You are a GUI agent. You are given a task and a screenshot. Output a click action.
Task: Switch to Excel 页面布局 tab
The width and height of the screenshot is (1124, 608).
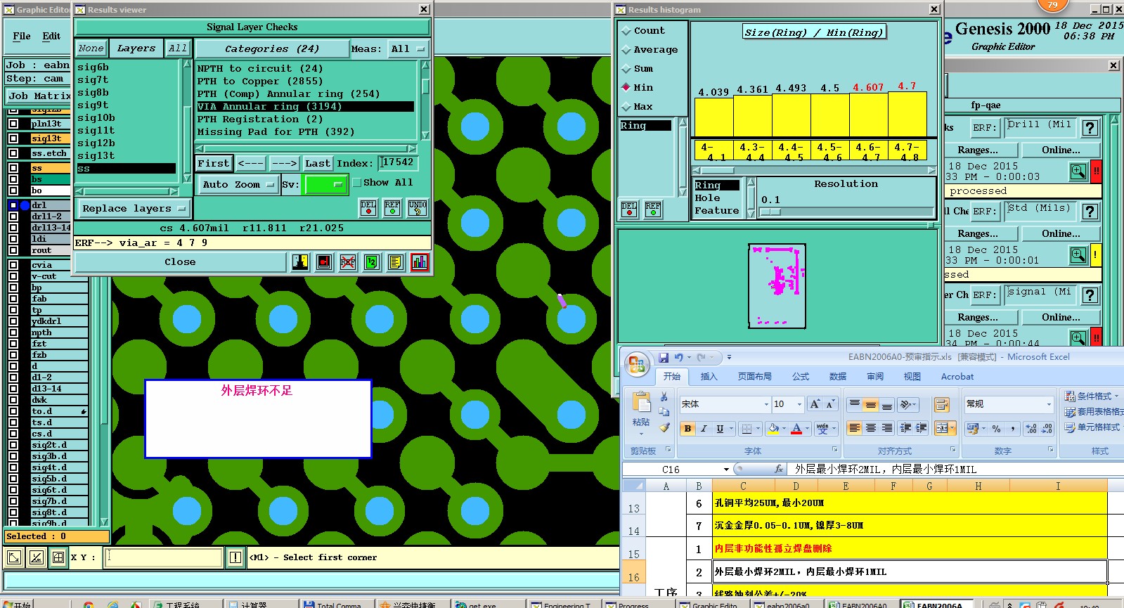coord(754,377)
